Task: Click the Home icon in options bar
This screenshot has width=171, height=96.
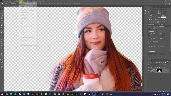Action: (2, 4)
